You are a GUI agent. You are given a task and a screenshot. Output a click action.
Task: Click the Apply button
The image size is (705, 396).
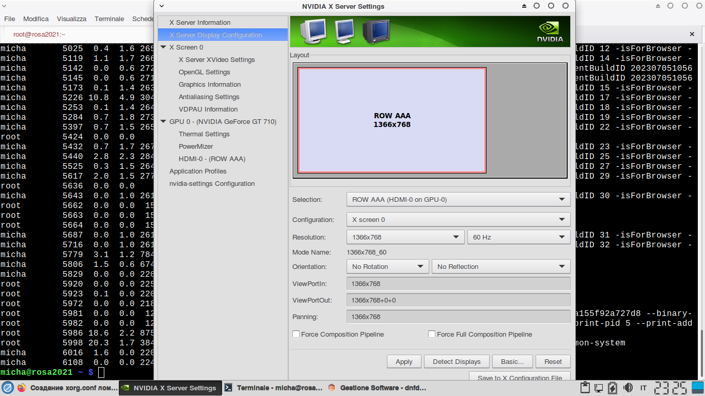click(404, 361)
